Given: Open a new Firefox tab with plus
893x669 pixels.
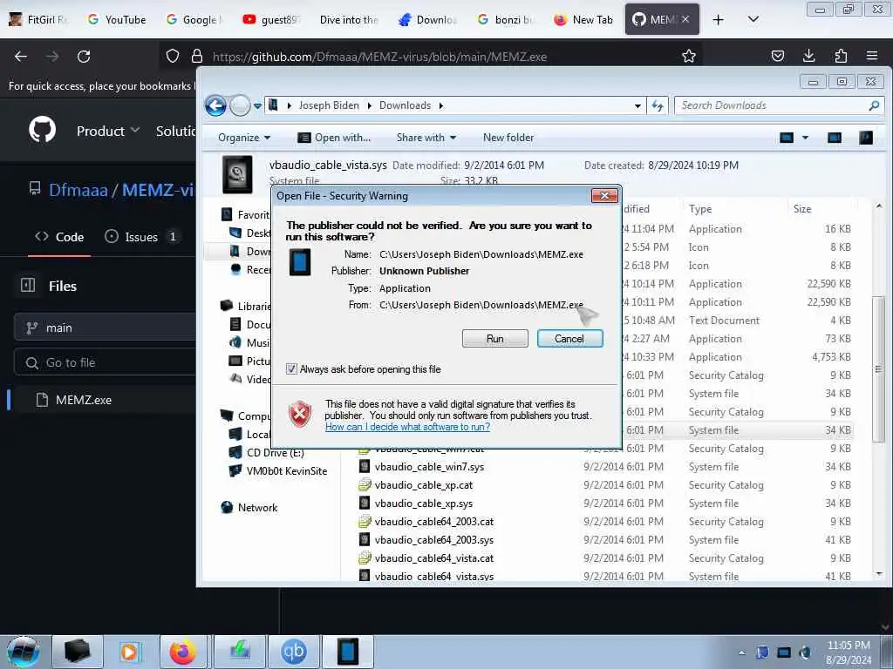Looking at the screenshot, I should (x=719, y=20).
